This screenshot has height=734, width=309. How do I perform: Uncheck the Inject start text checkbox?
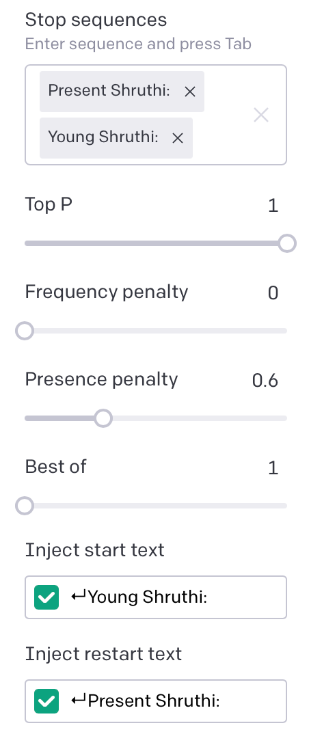(x=46, y=597)
